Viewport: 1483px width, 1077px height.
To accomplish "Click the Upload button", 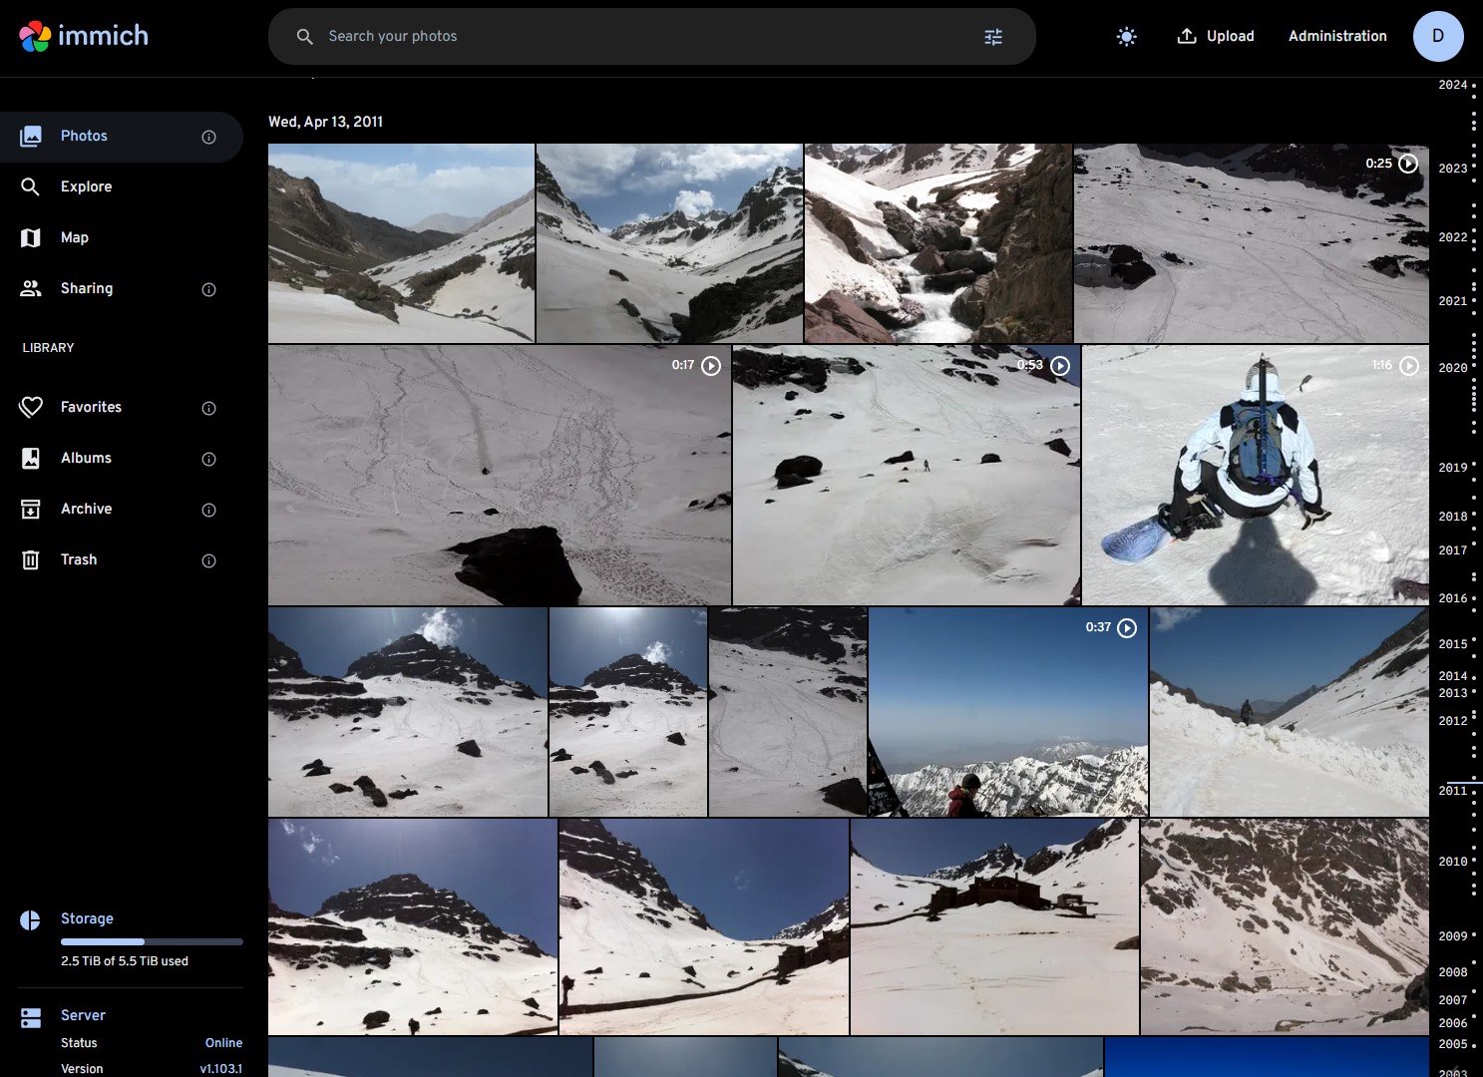I will pos(1216,37).
